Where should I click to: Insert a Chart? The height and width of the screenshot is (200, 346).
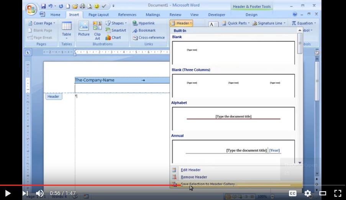113,38
